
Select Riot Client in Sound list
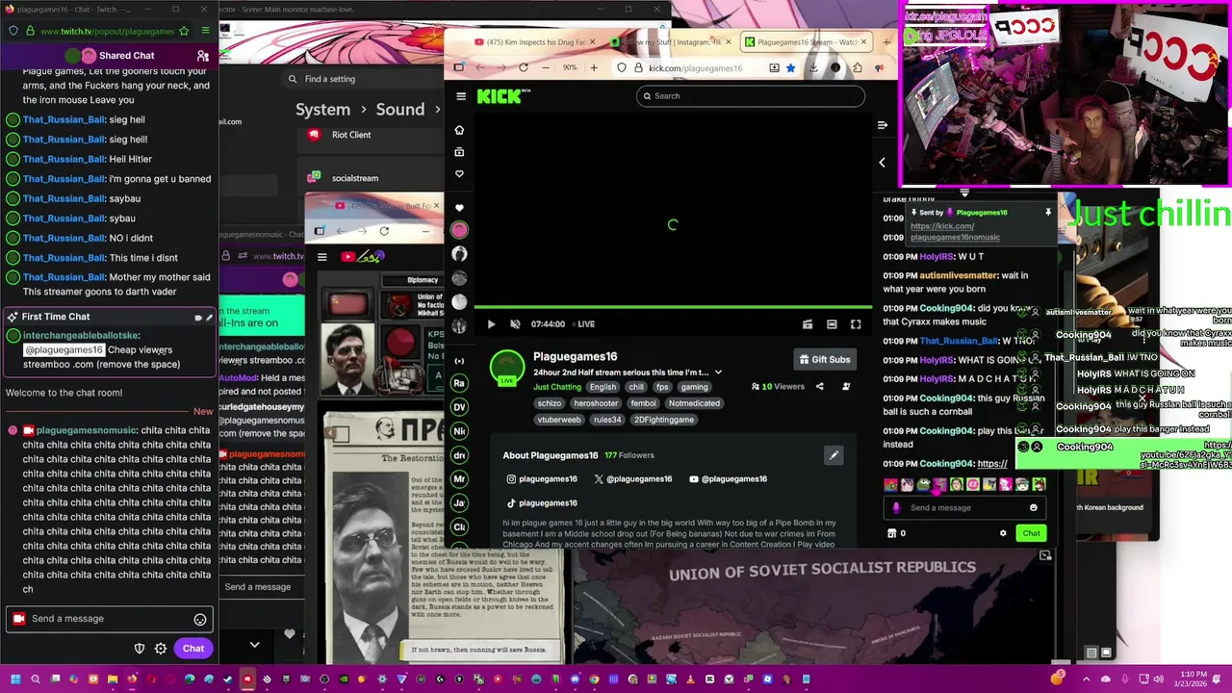tap(351, 135)
